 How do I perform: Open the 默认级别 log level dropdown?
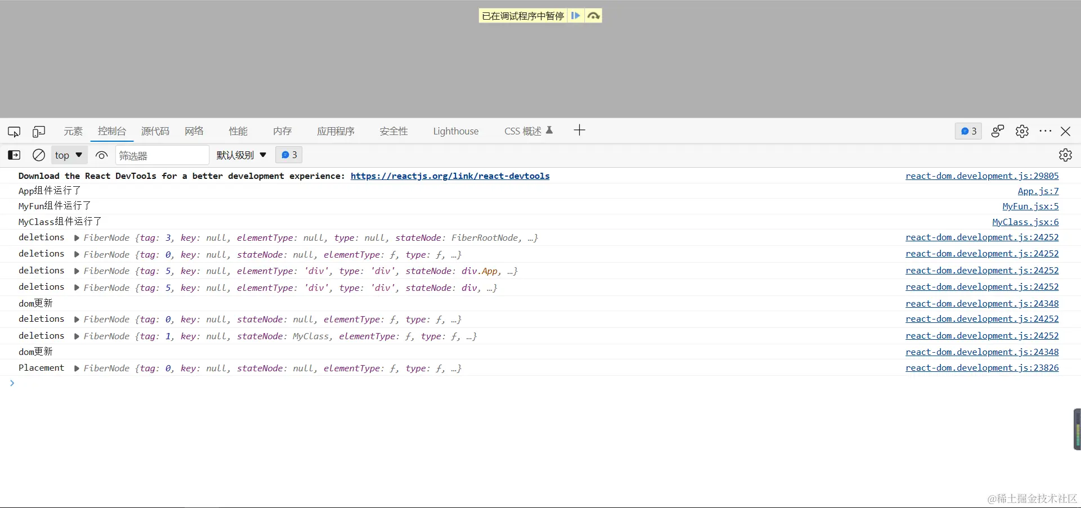point(240,155)
